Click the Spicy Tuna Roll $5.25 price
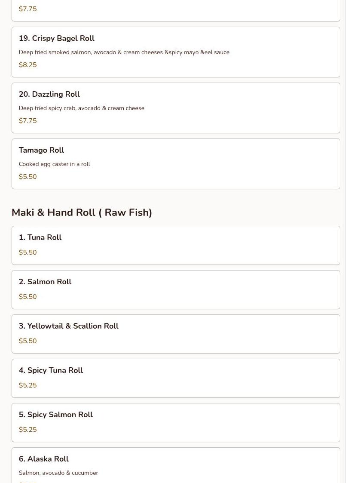354x483 pixels. tap(27, 385)
